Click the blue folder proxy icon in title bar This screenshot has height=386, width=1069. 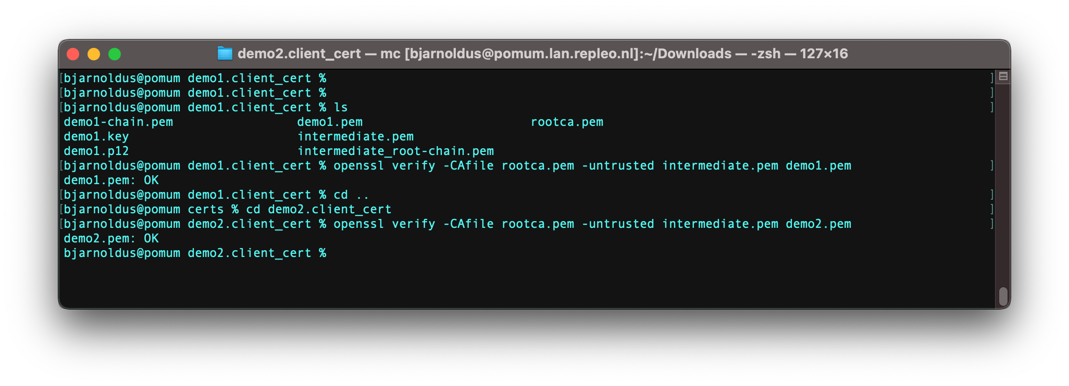pos(225,54)
